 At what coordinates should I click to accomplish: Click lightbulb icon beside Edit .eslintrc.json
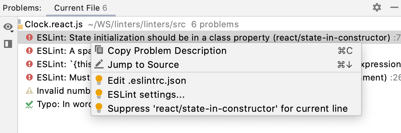click(99, 81)
